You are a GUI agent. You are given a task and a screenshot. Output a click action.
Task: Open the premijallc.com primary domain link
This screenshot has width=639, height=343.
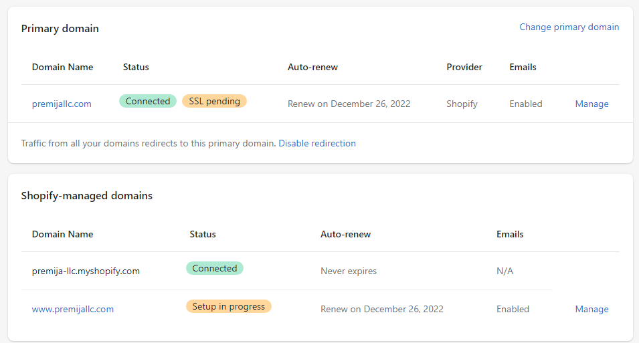(62, 104)
